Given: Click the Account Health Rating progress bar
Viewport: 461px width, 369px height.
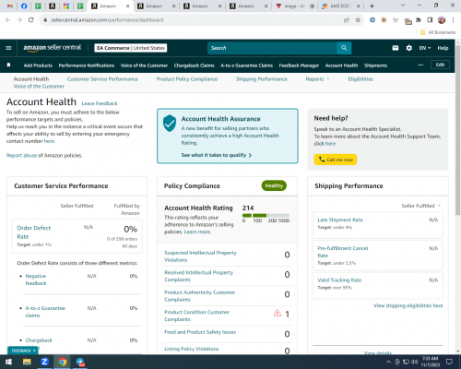Looking at the screenshot, I should [x=266, y=215].
